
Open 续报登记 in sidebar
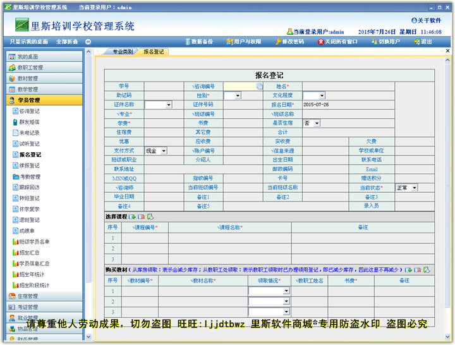click(26, 166)
